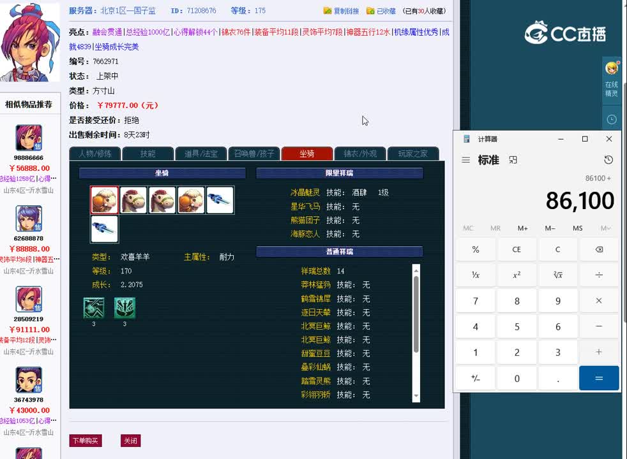Click the 下单购买 purchase button

86,441
